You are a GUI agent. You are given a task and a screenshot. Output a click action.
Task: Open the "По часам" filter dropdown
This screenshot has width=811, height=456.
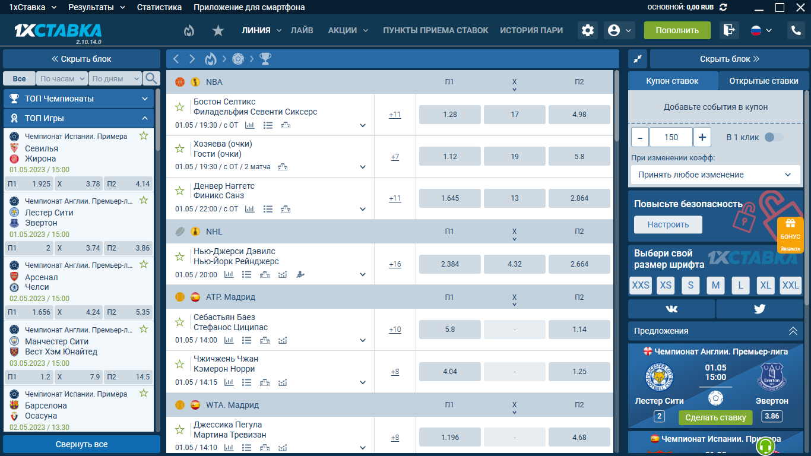click(62, 78)
